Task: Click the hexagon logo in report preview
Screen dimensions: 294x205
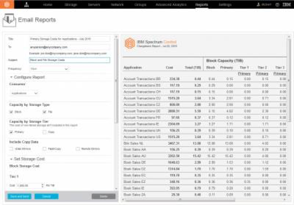Action: 129,43
